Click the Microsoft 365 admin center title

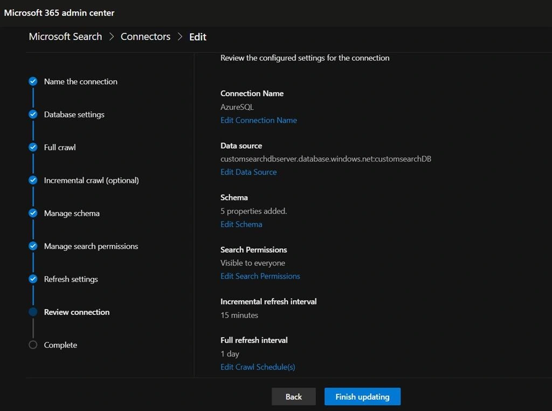59,13
